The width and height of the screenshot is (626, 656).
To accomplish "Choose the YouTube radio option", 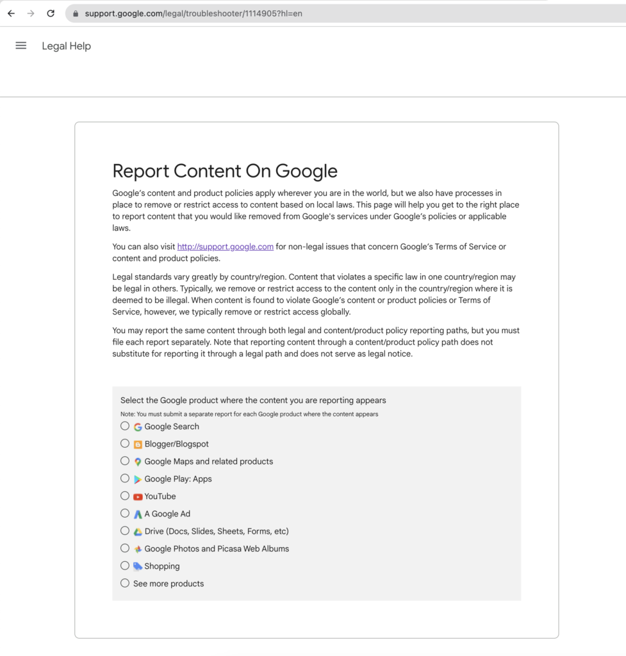I will (x=125, y=496).
